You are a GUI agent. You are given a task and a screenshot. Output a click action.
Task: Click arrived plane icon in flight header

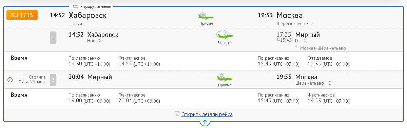click(206, 16)
